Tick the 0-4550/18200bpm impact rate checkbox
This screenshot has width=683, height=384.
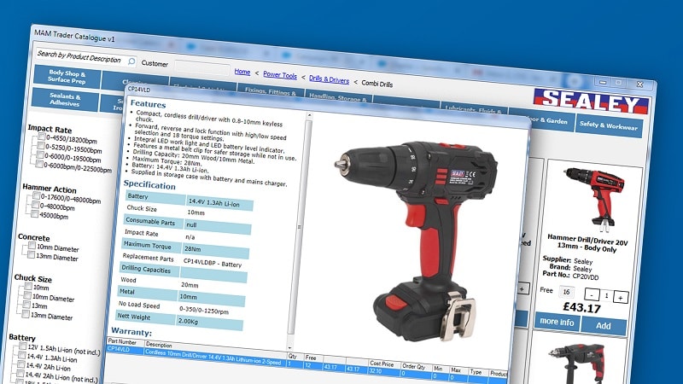[41, 137]
